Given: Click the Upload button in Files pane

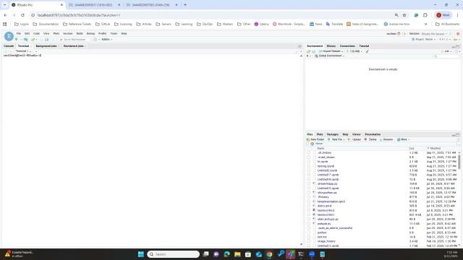Looking at the screenshot, I should point(354,139).
